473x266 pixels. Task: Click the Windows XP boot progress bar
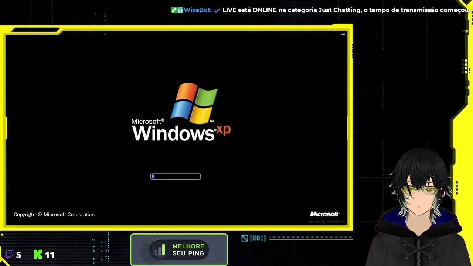176,177
